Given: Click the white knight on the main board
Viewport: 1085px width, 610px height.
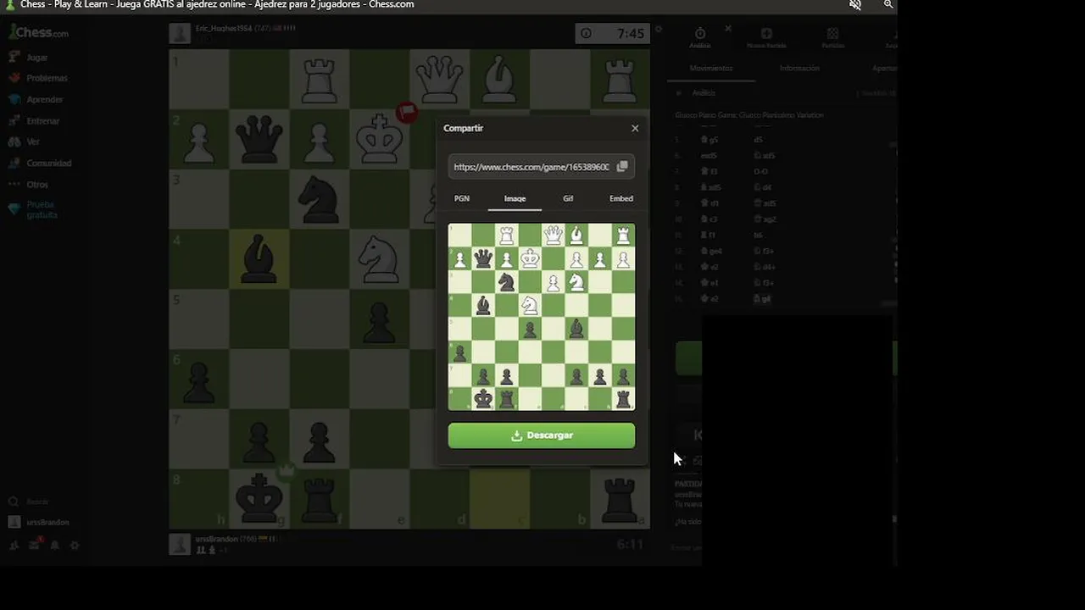Looking at the screenshot, I should click(x=379, y=259).
